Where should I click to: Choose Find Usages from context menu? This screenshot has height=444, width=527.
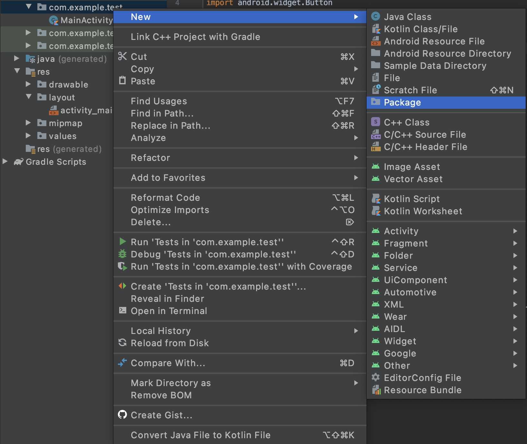click(x=240, y=101)
